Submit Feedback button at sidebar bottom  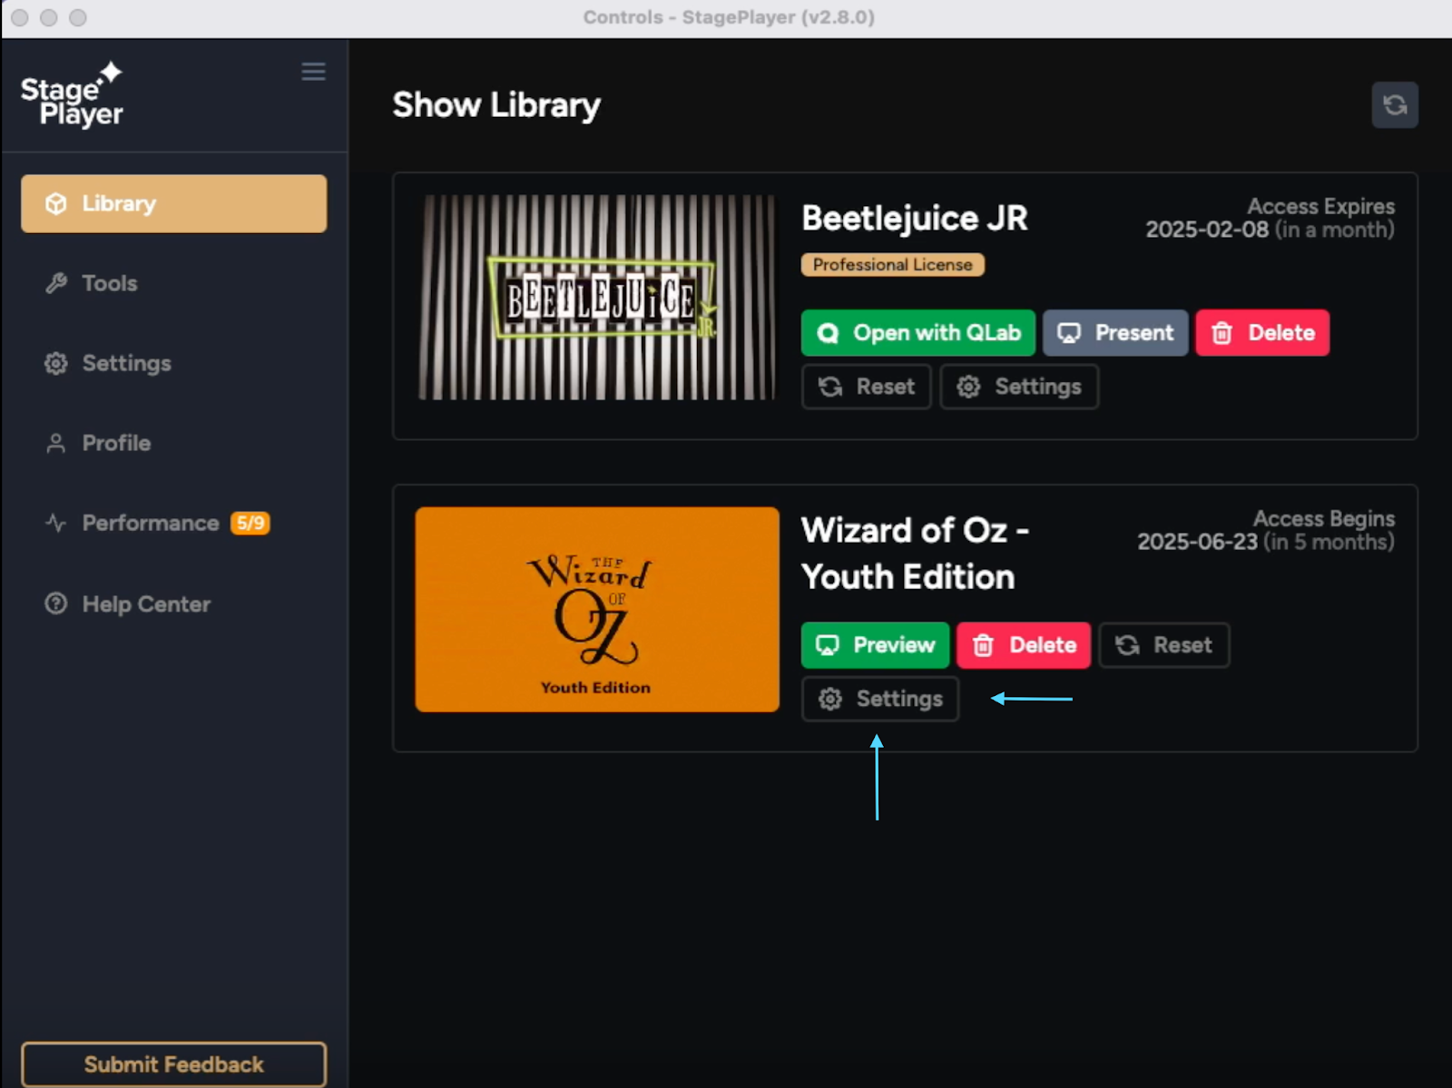pyautogui.click(x=174, y=1064)
